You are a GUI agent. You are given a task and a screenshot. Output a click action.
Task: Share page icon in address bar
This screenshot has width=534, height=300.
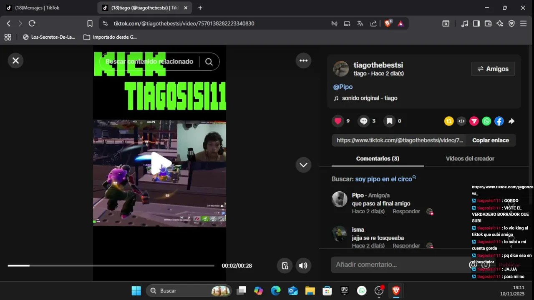pos(373,24)
